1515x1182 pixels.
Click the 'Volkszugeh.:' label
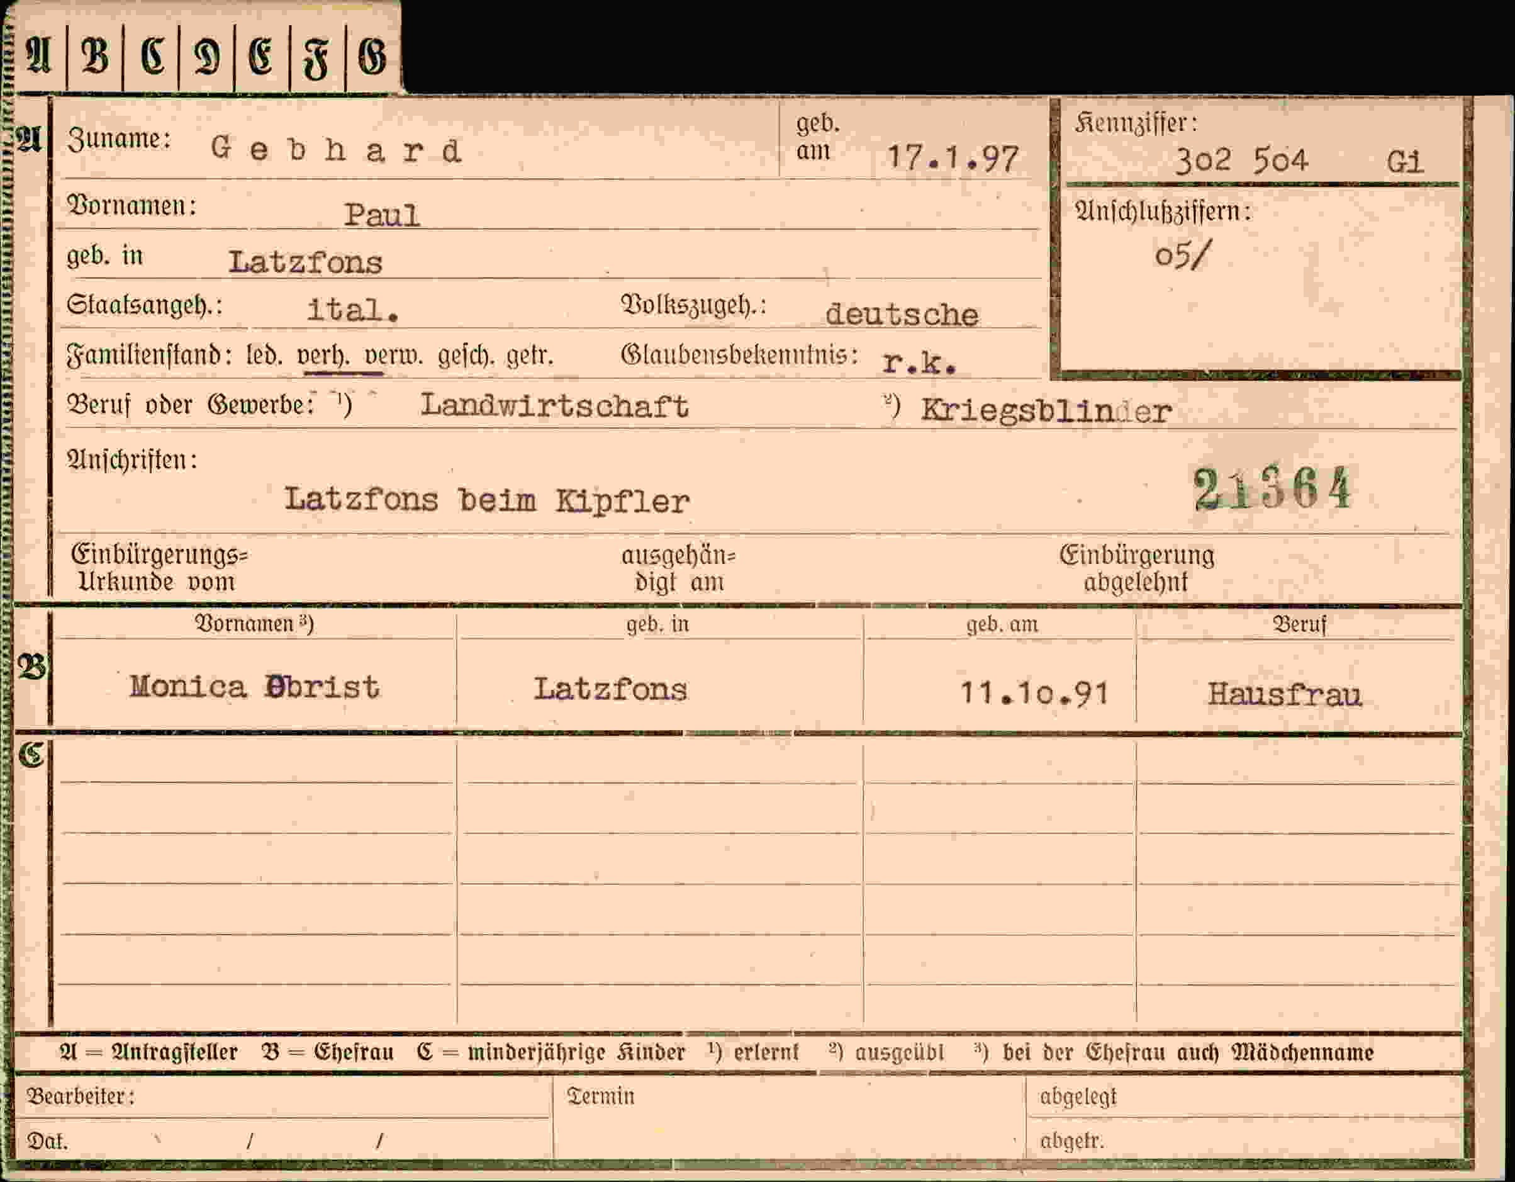click(x=693, y=305)
